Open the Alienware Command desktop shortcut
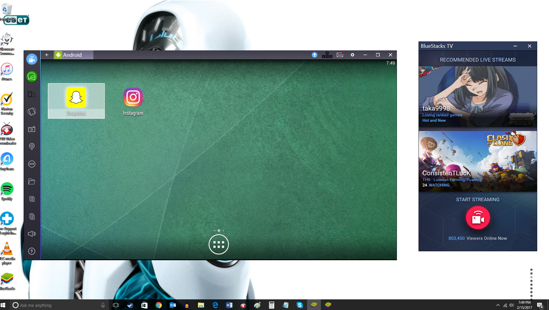Screen dimensions: 549x310 (7, 44)
